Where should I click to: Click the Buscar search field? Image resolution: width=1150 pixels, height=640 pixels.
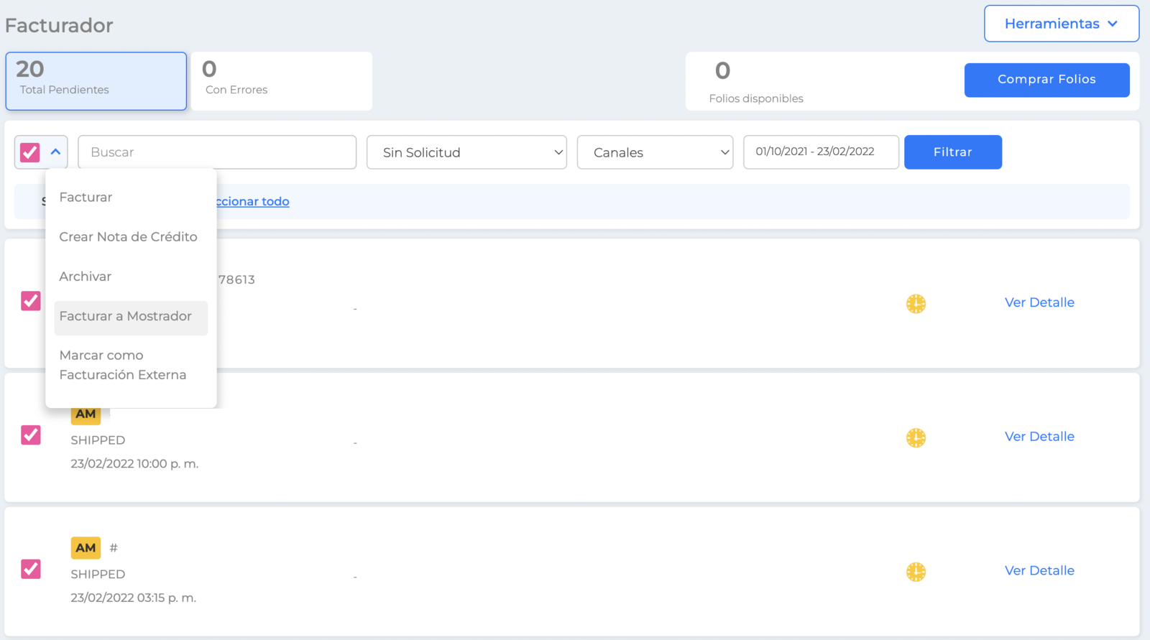pos(217,152)
